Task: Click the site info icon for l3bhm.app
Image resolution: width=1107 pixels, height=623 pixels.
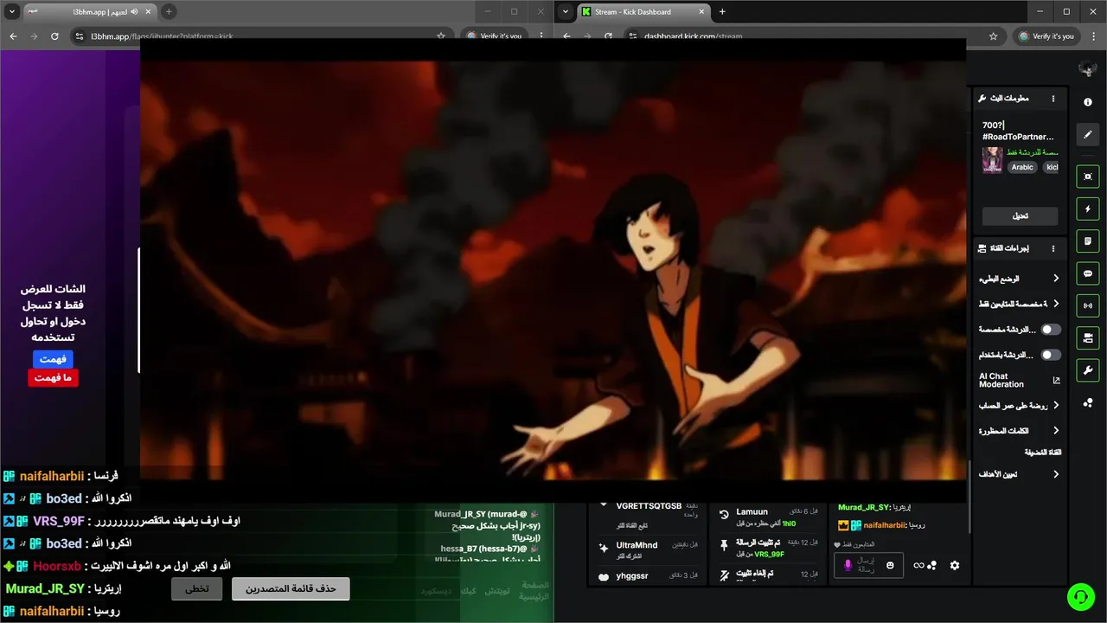Action: pyautogui.click(x=80, y=36)
